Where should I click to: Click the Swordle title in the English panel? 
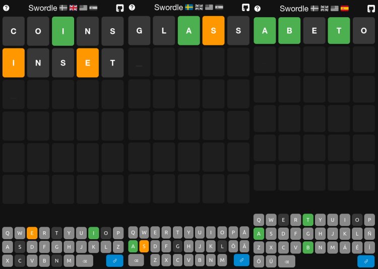(43, 8)
